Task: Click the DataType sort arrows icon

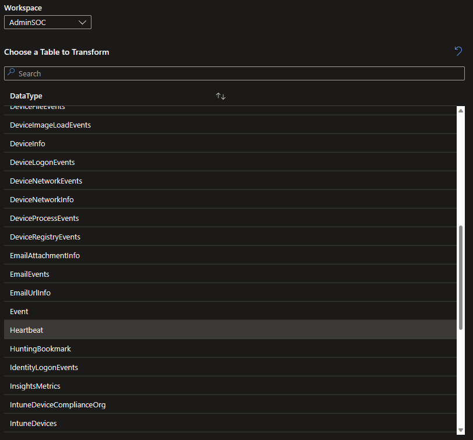Action: point(221,96)
